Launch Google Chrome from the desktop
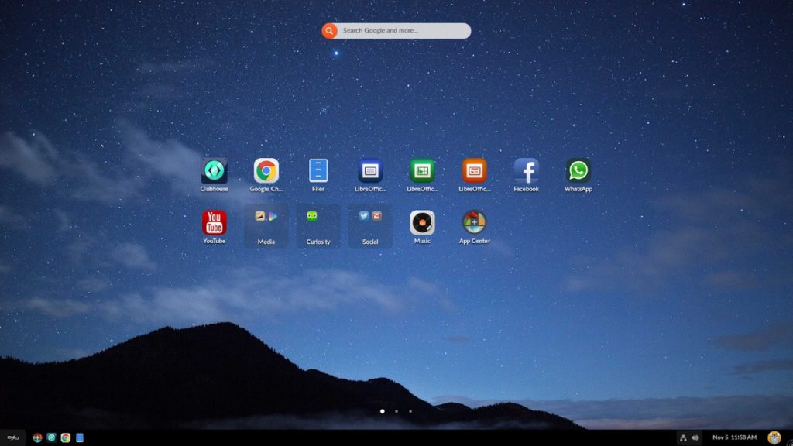This screenshot has height=446, width=793. click(x=266, y=170)
